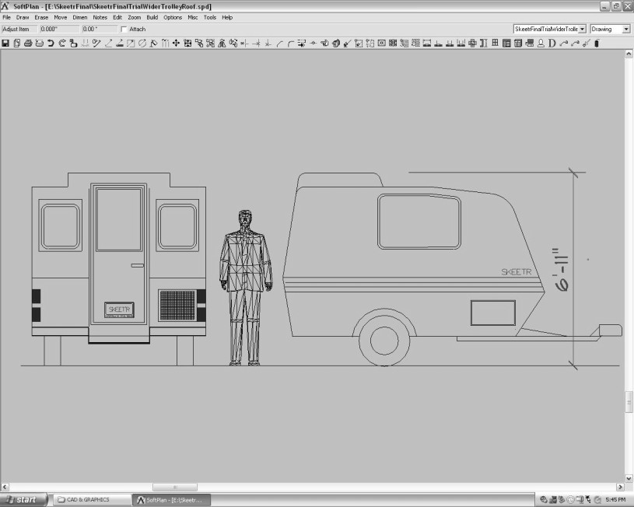Click the person silhouette toolbar icon
The image size is (634, 507).
coord(541,44)
